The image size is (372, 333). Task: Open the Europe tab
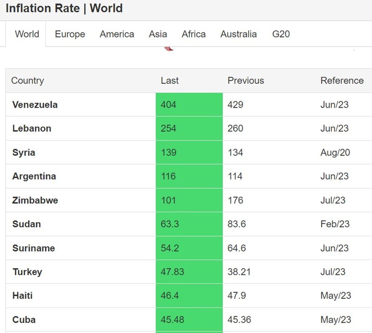coord(70,34)
